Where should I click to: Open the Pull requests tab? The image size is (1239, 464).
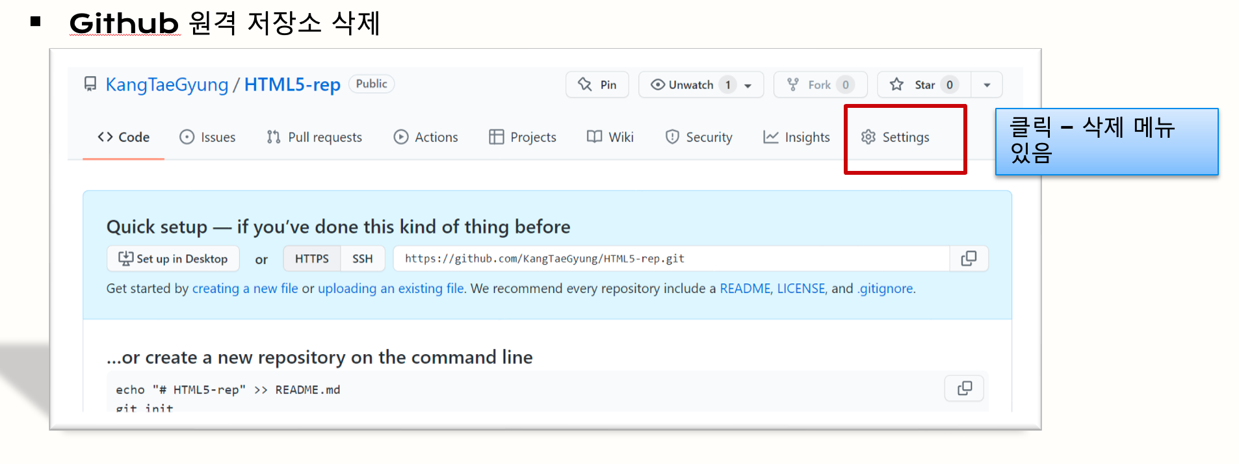pyautogui.click(x=314, y=137)
